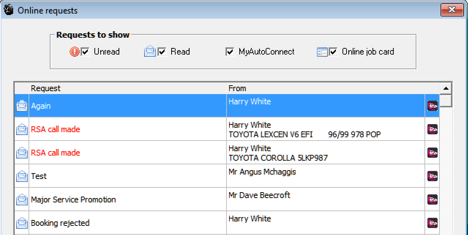Select the Booking rejected request text
The width and height of the screenshot is (468, 235).
point(60,223)
